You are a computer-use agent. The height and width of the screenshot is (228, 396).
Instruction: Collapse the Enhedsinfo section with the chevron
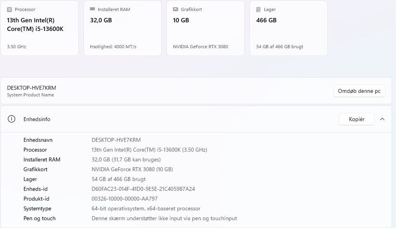click(382, 119)
